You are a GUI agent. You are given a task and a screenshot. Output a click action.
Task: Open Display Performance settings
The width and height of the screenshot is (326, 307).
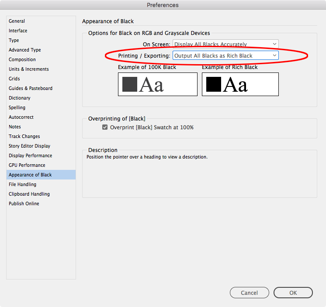[30, 155]
